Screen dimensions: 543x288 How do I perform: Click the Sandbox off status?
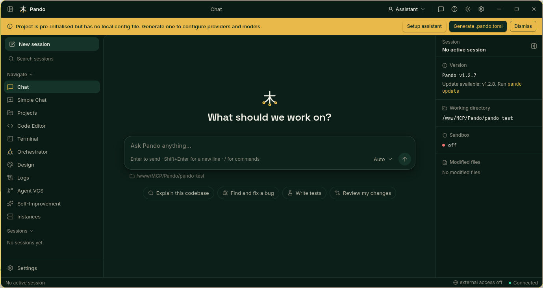[x=449, y=145]
